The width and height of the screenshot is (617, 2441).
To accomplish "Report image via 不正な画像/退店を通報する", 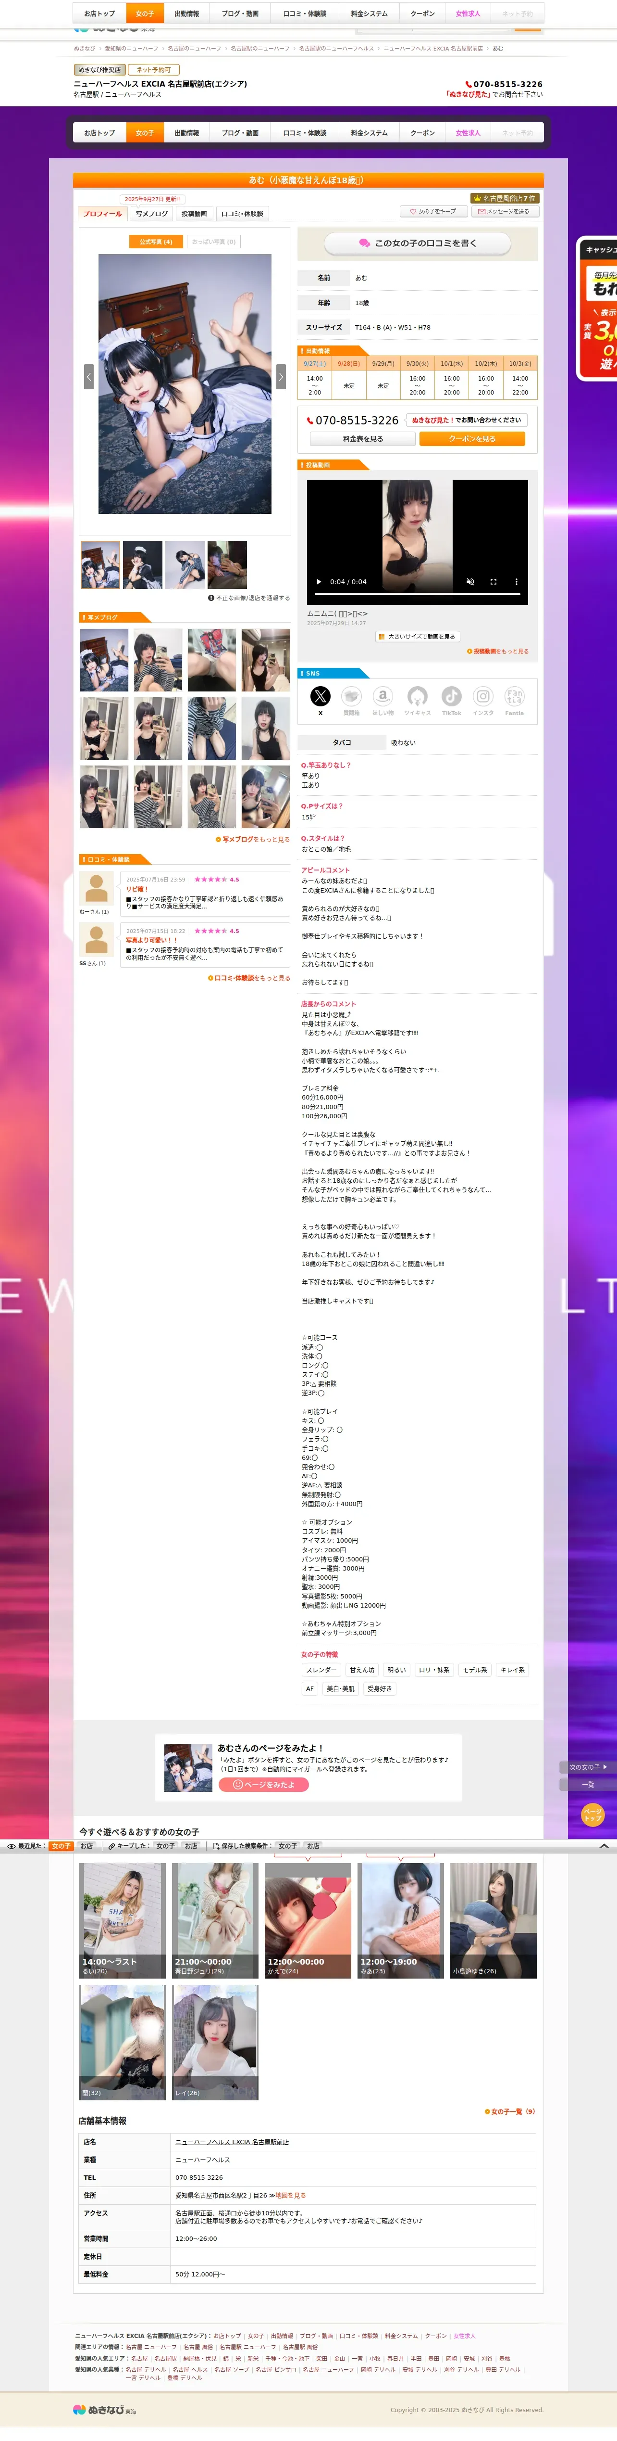I will pyautogui.click(x=249, y=598).
